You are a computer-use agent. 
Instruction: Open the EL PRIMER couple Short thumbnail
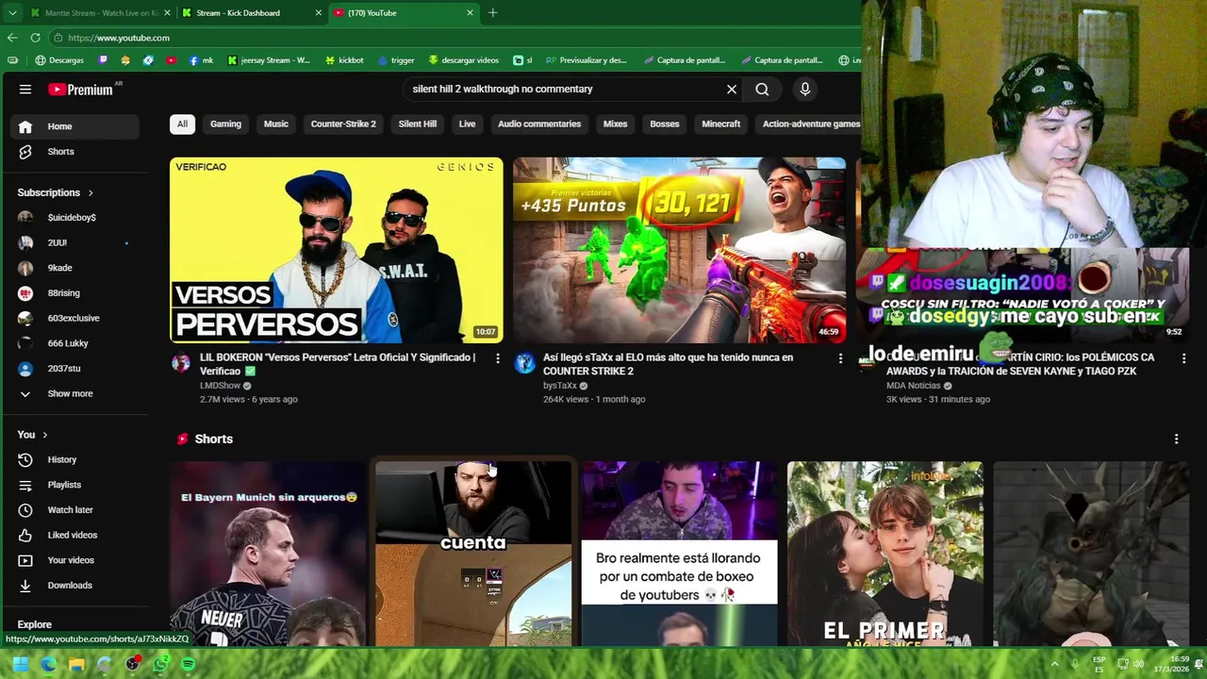pos(885,554)
